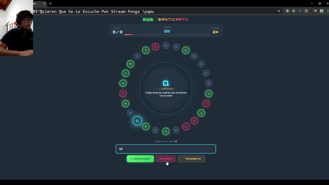Submit answer with the RESPONDER button
Viewport: 329px width, 185px height.
click(x=140, y=159)
